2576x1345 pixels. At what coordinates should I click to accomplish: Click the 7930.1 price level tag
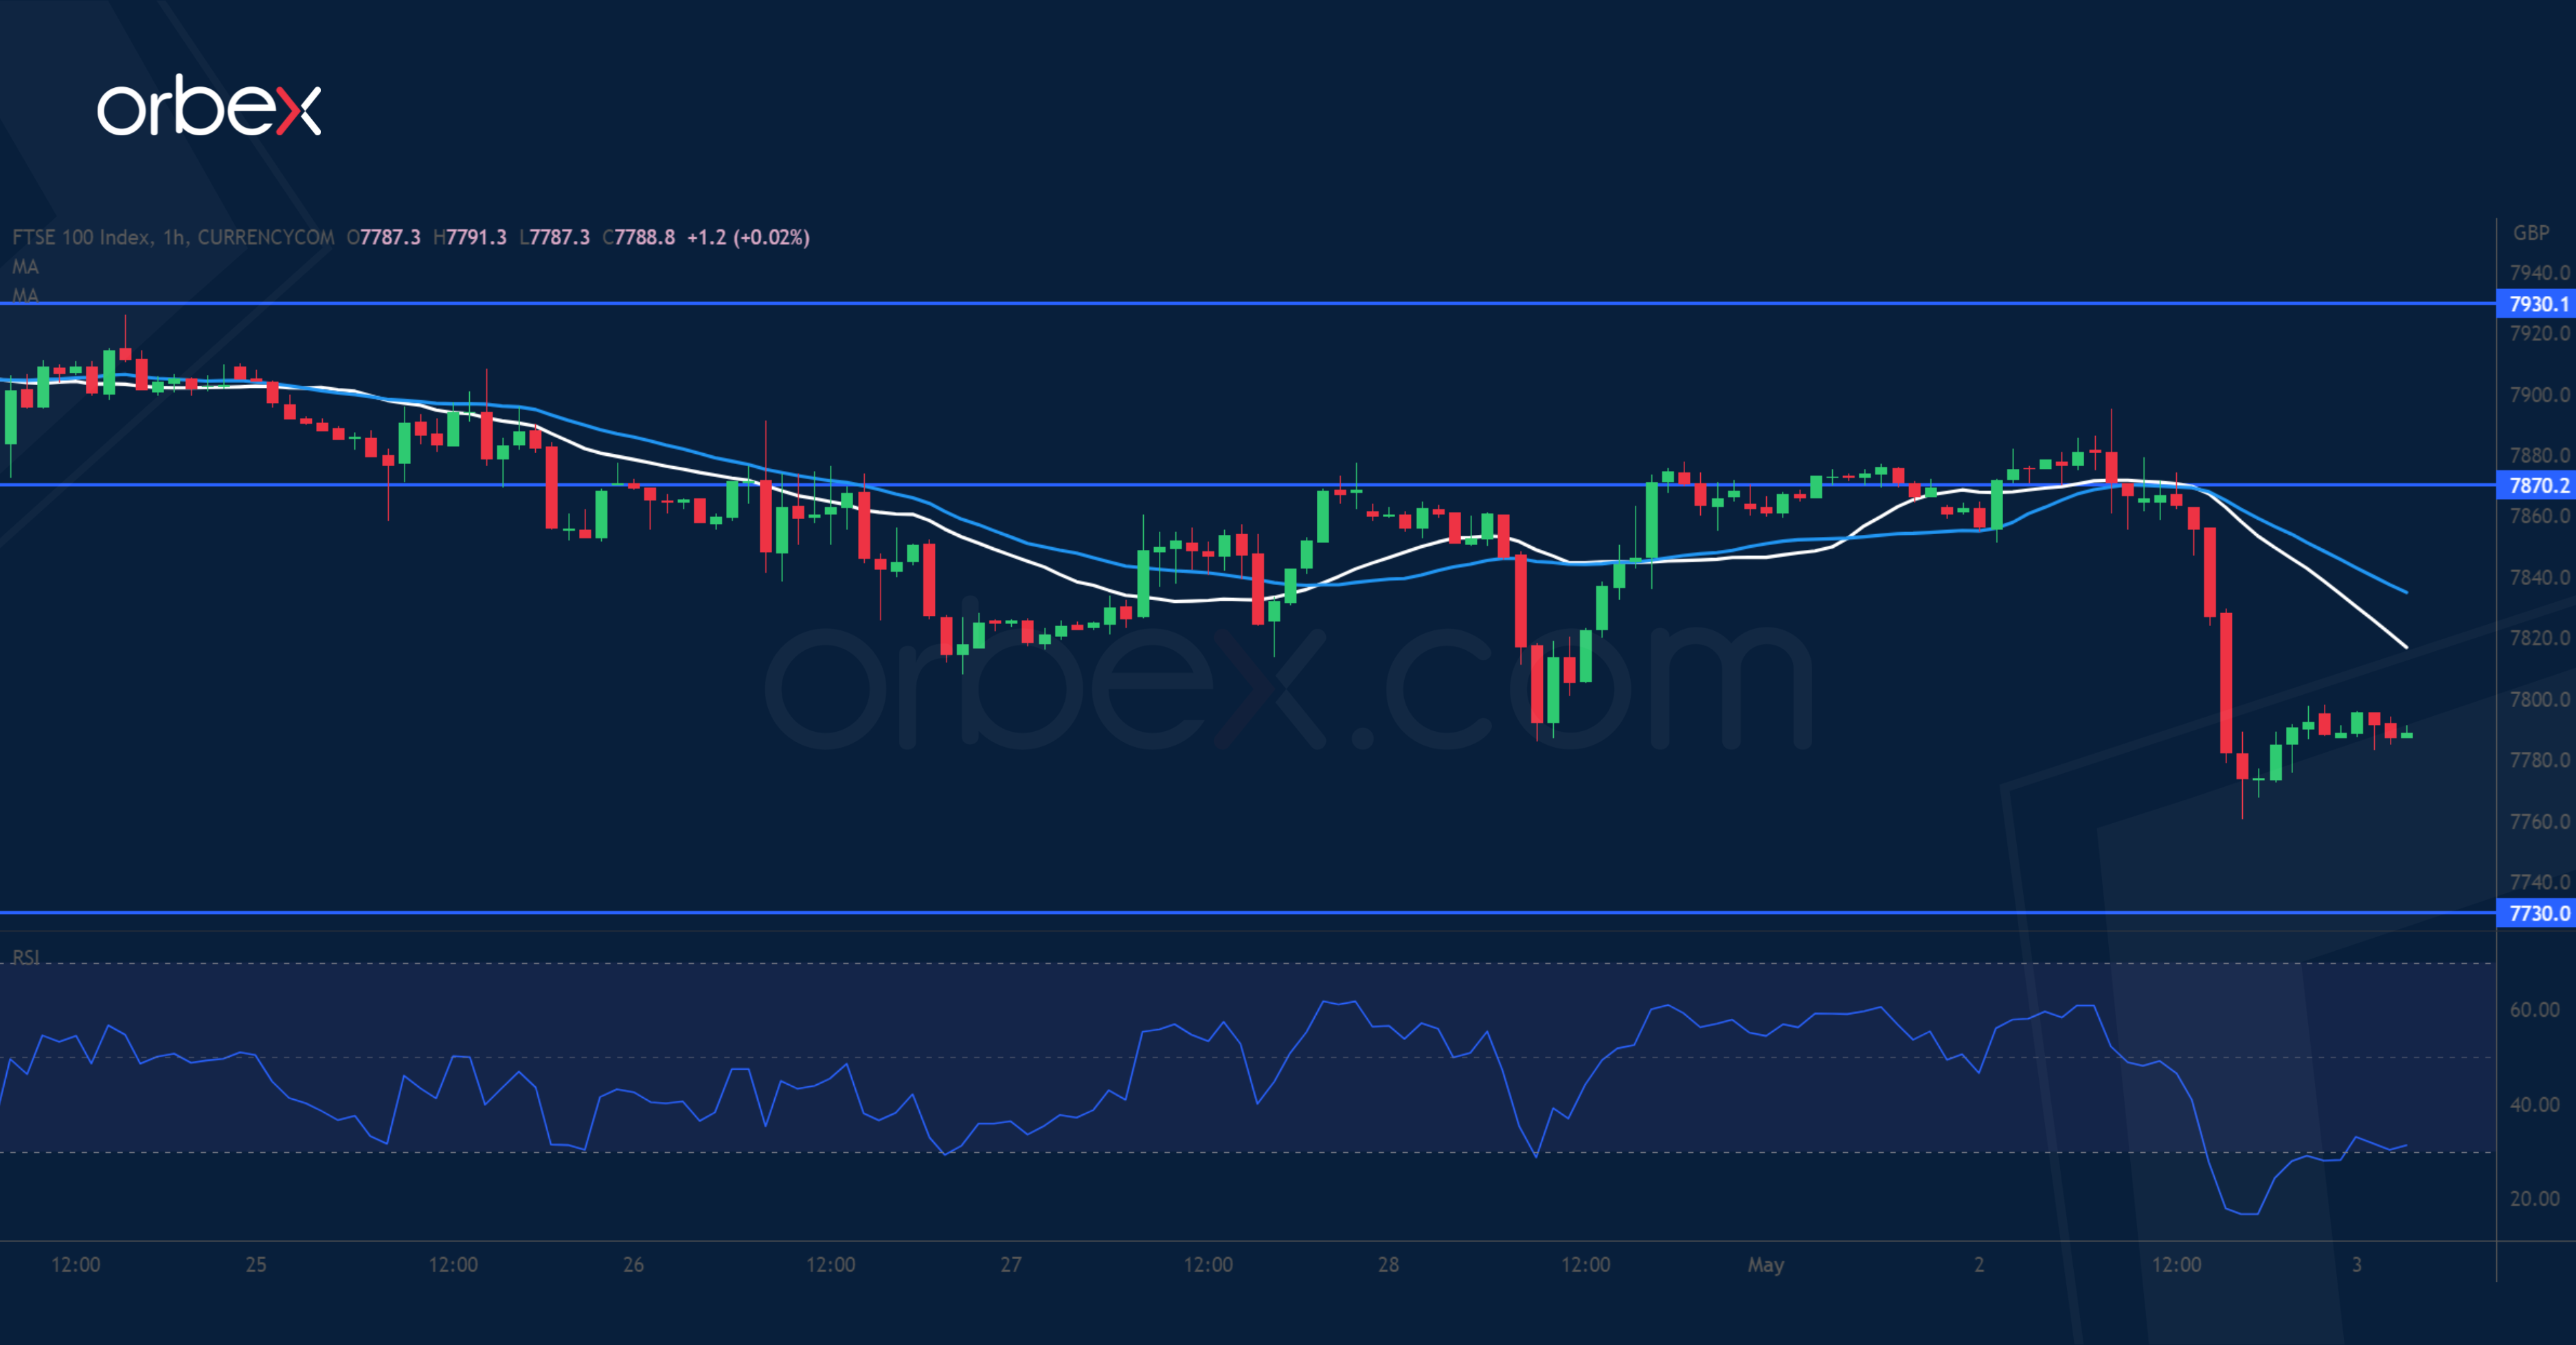tap(2537, 303)
